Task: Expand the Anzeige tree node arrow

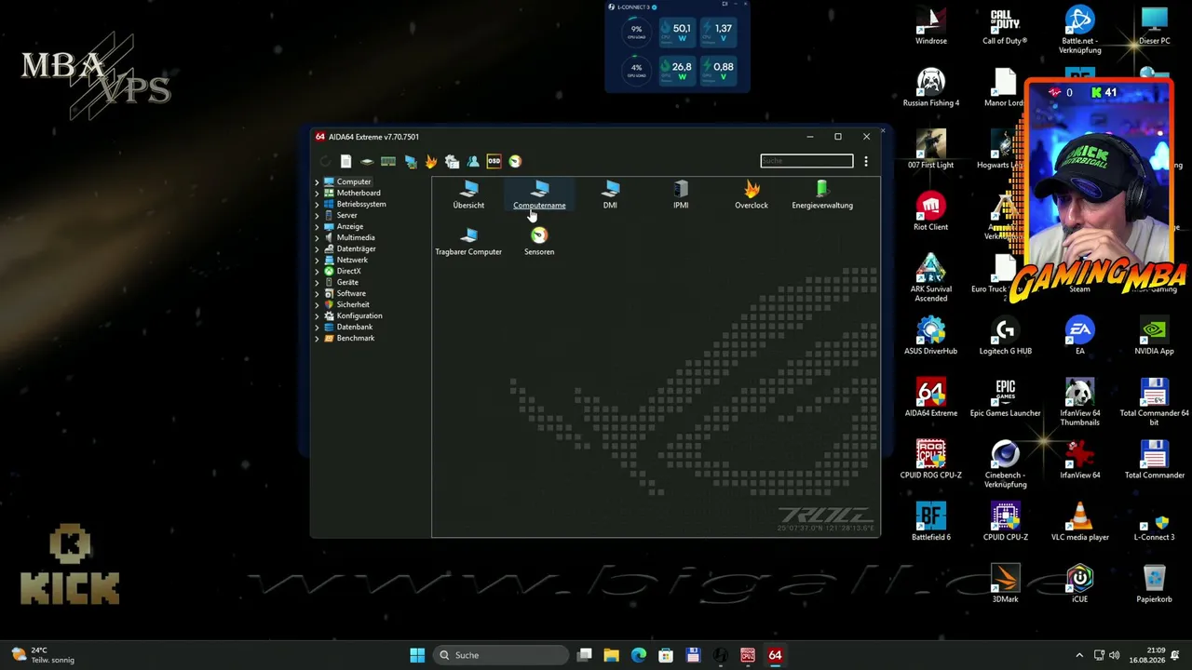Action: point(317,227)
